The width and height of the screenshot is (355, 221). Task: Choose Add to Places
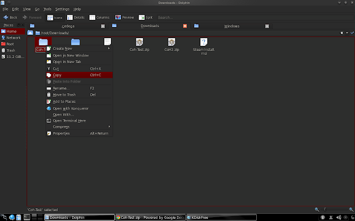point(79,102)
